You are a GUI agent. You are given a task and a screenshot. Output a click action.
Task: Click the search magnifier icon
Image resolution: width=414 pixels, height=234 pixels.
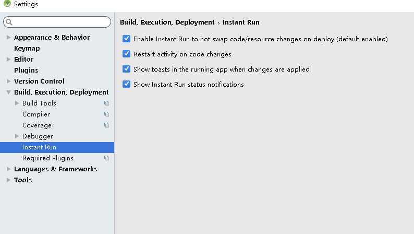coord(9,22)
